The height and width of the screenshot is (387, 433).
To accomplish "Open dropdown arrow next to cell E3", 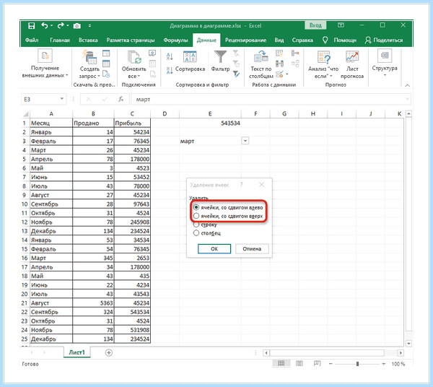I will (x=245, y=141).
